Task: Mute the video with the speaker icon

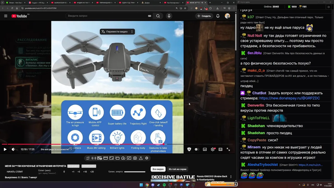Action: coord(13,149)
